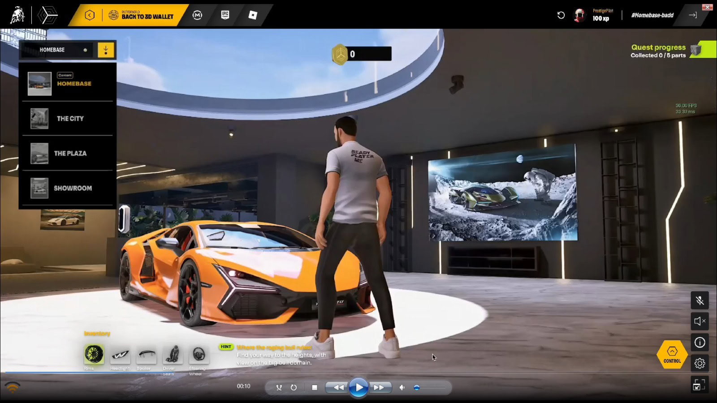The width and height of the screenshot is (717, 403).
Task: Click the info icon on right sidebar
Action: point(700,343)
